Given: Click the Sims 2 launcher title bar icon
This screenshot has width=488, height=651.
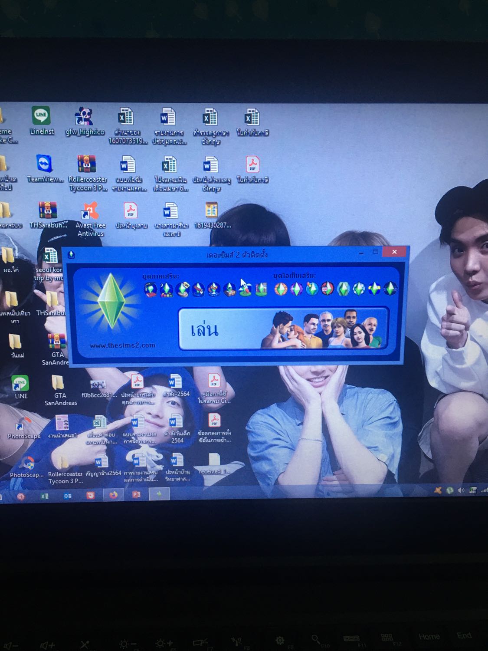Looking at the screenshot, I should click(x=72, y=255).
